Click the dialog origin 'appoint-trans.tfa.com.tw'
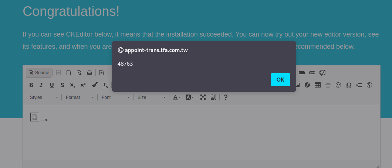 (x=156, y=50)
